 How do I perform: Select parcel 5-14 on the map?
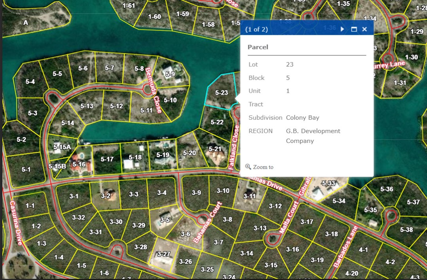[x=68, y=123]
